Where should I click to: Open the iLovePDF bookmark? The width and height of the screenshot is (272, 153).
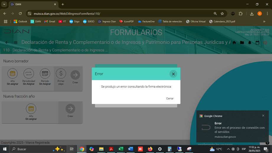pyautogui.click(x=127, y=22)
